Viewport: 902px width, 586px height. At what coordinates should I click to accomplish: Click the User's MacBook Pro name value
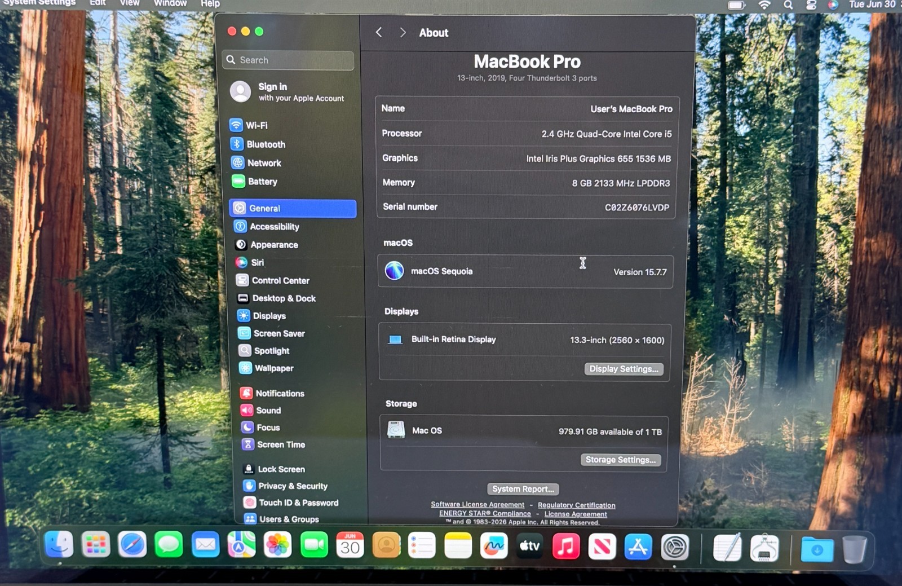point(631,109)
